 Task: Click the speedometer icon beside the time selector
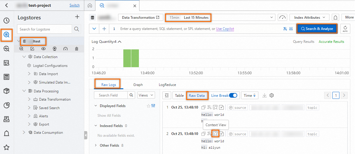point(282,17)
